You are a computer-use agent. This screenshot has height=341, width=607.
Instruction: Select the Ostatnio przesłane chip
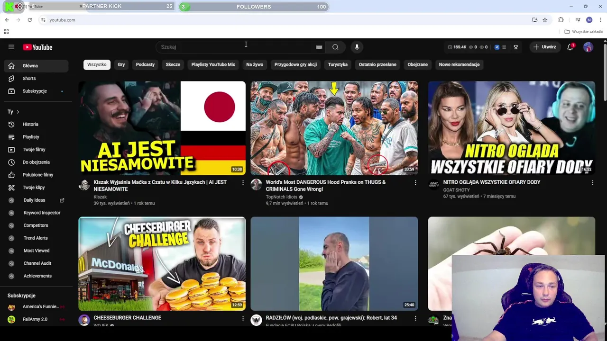[x=377, y=64]
